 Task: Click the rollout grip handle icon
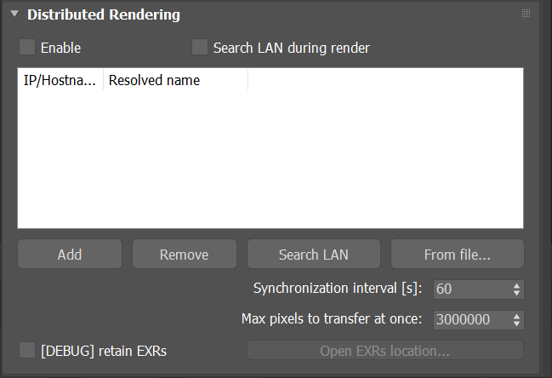point(526,14)
